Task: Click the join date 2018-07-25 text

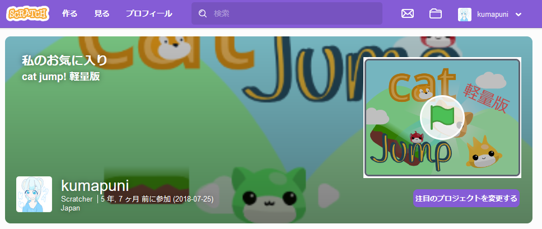Action: [193, 199]
